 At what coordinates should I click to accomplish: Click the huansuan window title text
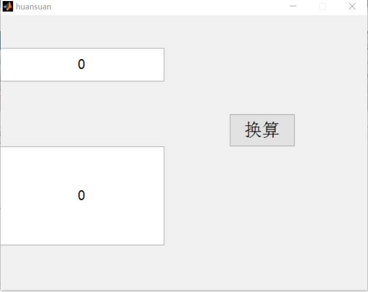[34, 7]
